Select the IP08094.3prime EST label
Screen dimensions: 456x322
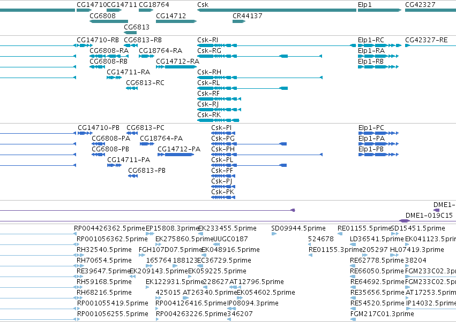[x=253, y=303]
